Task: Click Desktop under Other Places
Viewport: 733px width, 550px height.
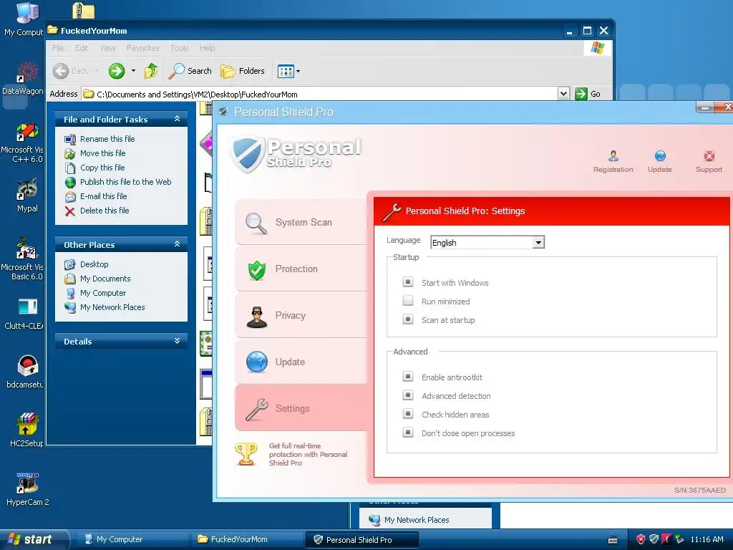Action: 94,264
